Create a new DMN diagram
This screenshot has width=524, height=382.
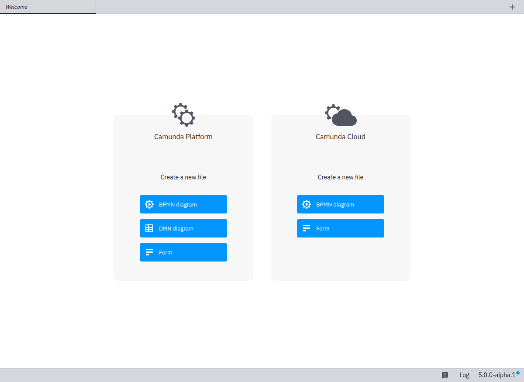[183, 228]
